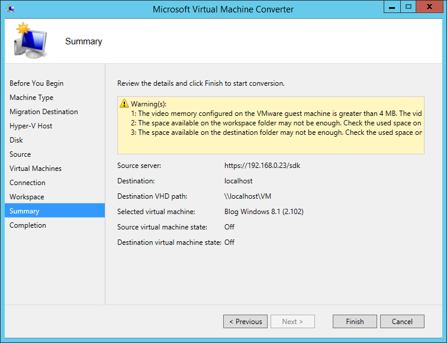Click the yellow warning triangle icon
This screenshot has width=447, height=343.
[124, 103]
